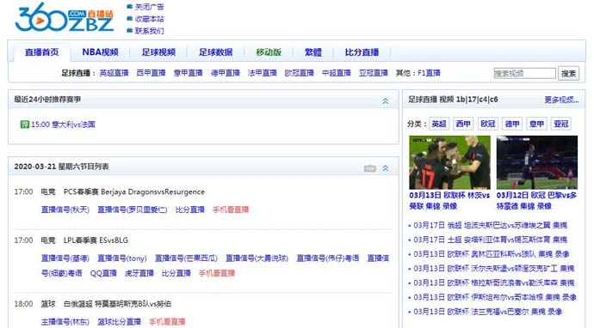Collapse the 2020-03-21 星期六节目列表 panel
The height and width of the screenshot is (328, 594).
[x=386, y=168]
